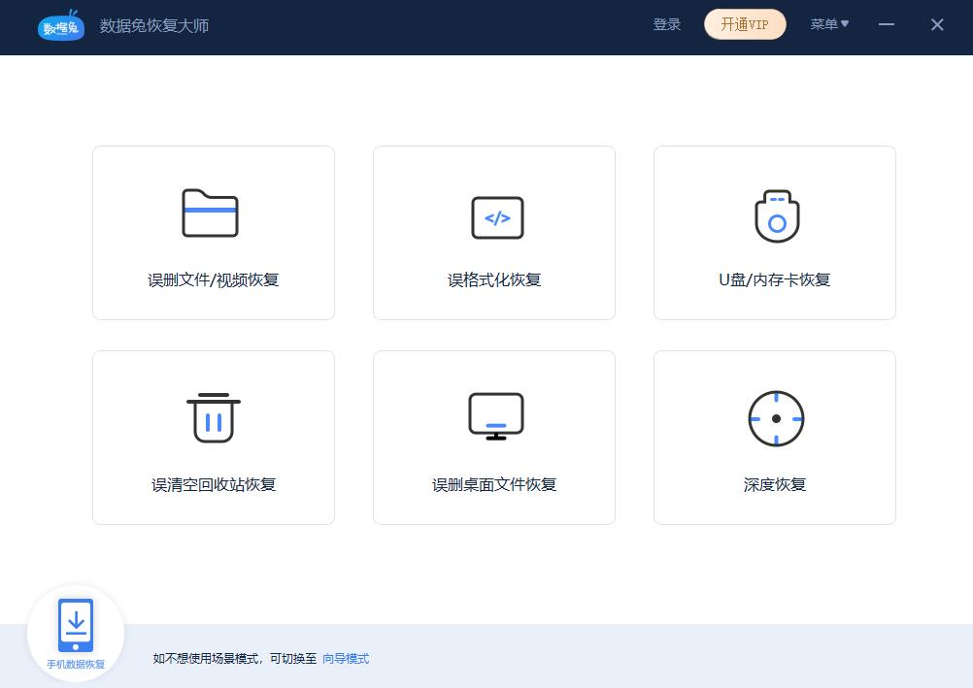The width and height of the screenshot is (973, 688).
Task: Launch U盘/内存卡恢复 recovery mode
Action: click(x=774, y=233)
